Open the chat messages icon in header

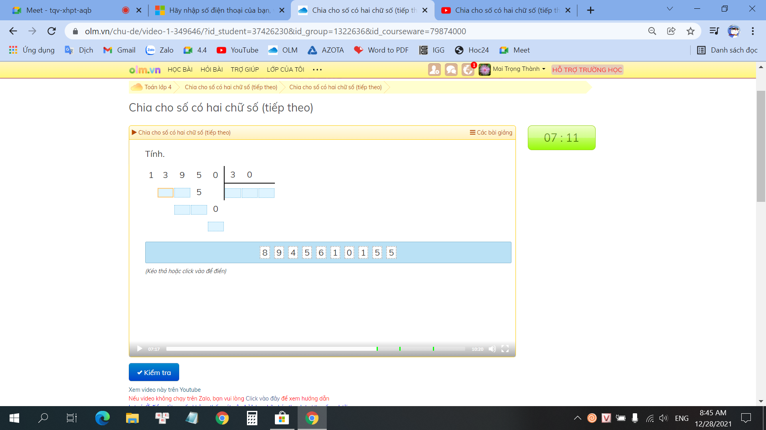(451, 70)
